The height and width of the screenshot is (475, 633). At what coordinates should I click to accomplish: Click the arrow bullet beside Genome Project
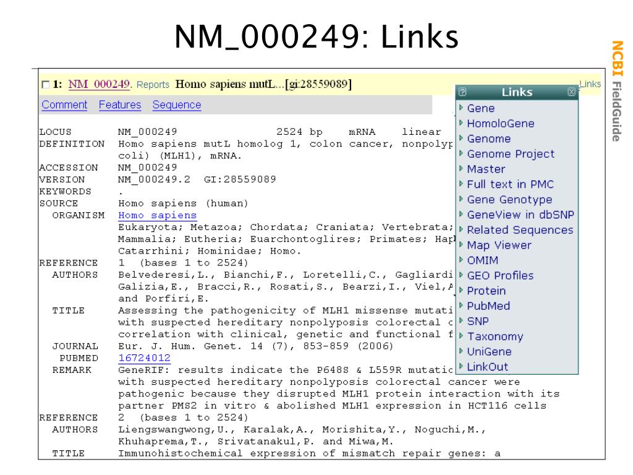pos(461,153)
